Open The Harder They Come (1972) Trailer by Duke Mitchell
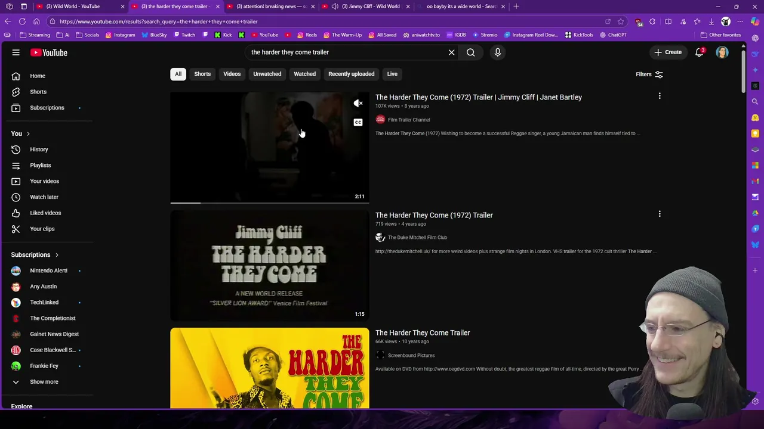Viewport: 764px width, 429px height. tap(434, 215)
